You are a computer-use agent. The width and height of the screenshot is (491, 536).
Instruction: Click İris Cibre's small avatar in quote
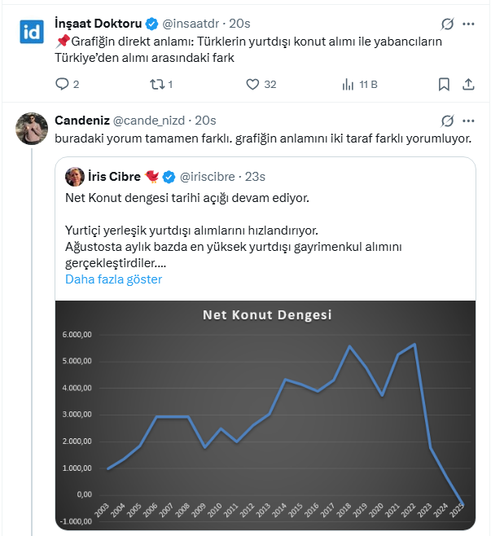tap(75, 177)
